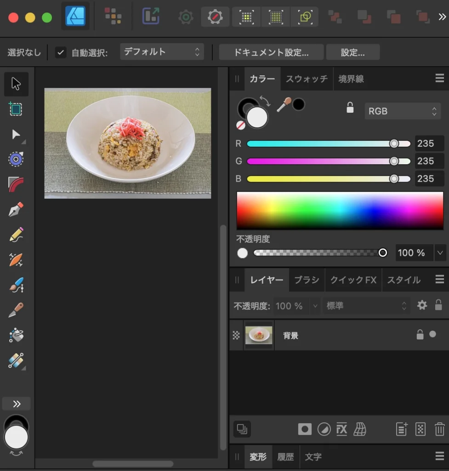The height and width of the screenshot is (471, 449).
Task: Open the RGB color model dropdown
Action: click(x=402, y=111)
